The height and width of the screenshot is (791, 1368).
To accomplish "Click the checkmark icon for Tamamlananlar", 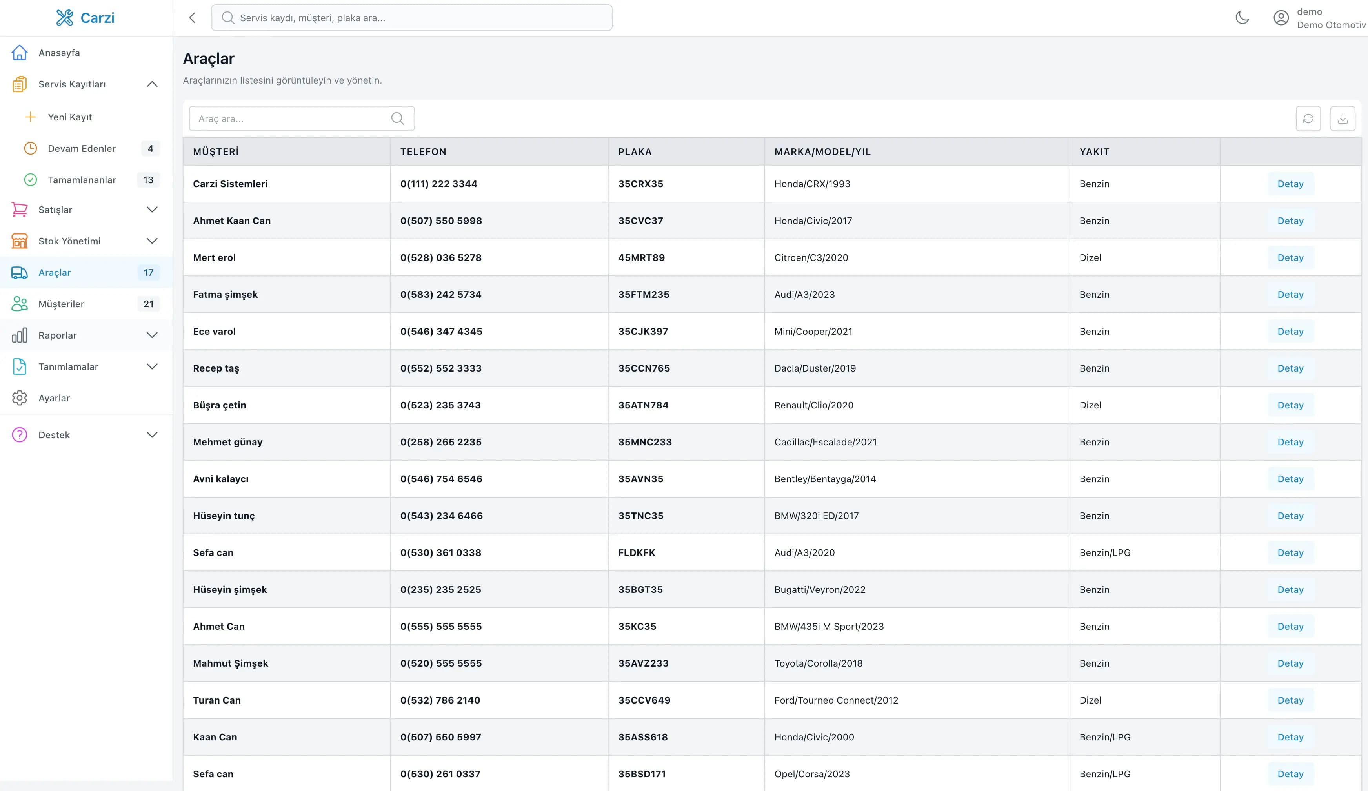I will pos(31,180).
